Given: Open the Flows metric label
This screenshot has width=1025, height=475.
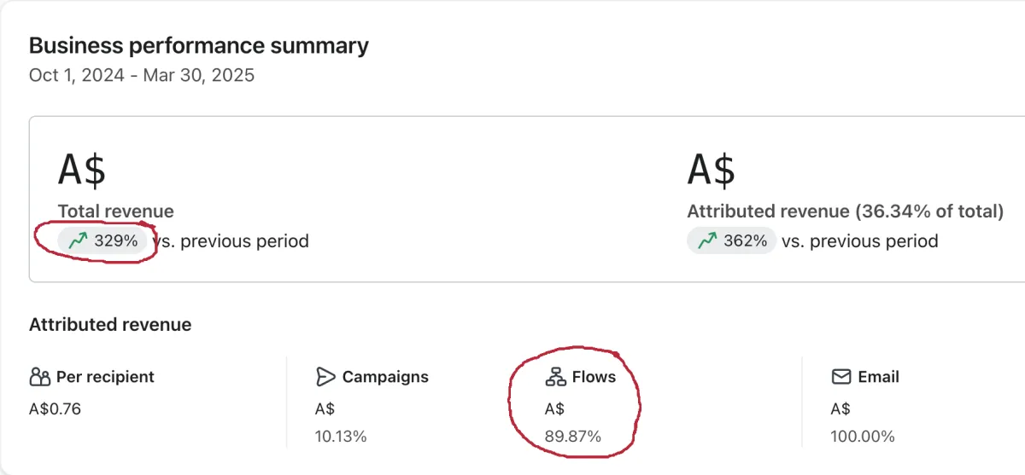Looking at the screenshot, I should pos(594,377).
